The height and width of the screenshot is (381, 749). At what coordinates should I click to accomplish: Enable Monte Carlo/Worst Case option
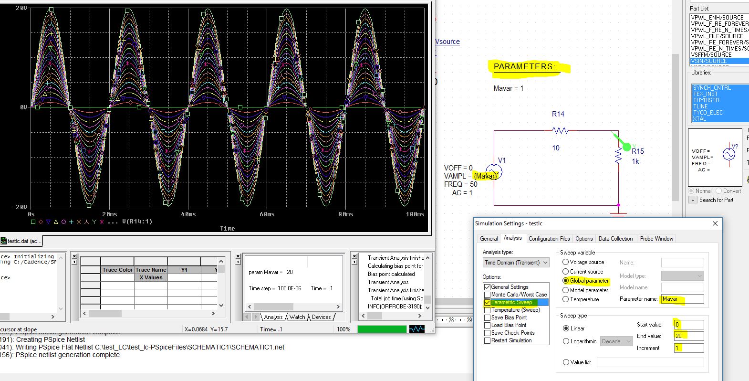[x=487, y=295]
